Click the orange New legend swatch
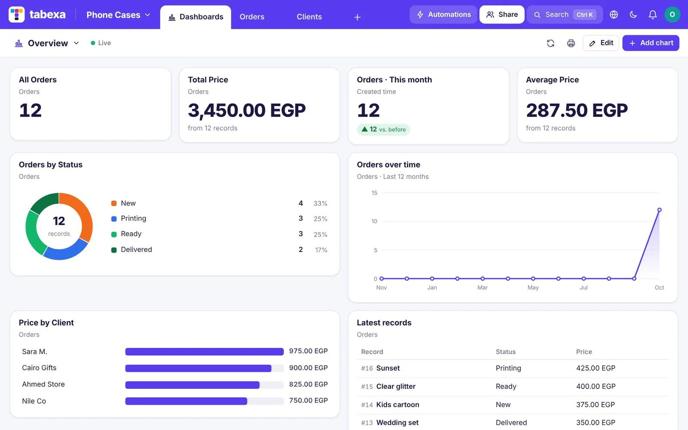 (114, 203)
